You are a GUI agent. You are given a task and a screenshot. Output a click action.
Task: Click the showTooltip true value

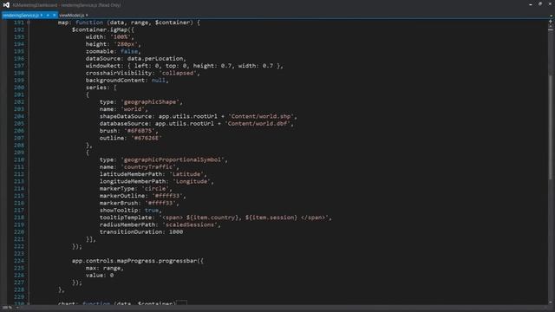coord(152,210)
